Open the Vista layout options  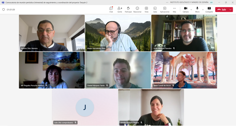pyautogui.click(x=146, y=9)
